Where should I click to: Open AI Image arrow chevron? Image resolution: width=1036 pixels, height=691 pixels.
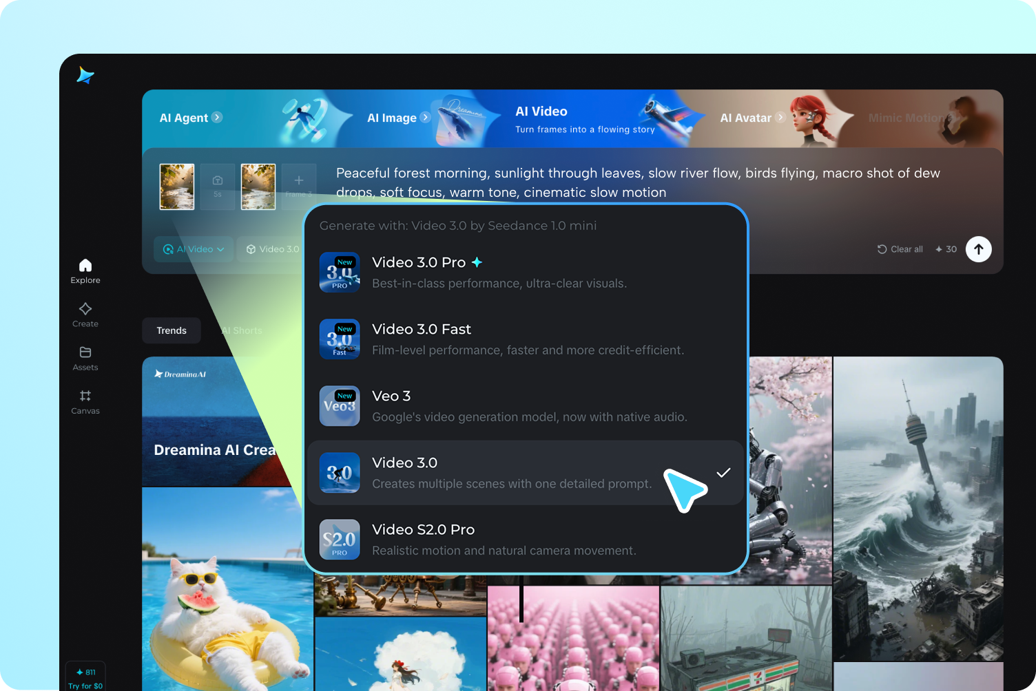point(425,117)
